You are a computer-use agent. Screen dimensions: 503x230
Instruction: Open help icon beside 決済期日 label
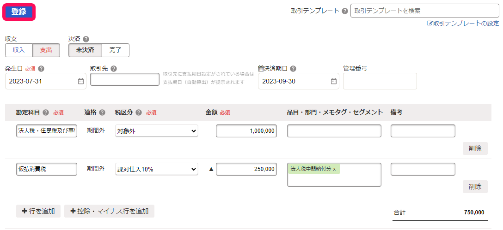coord(293,69)
